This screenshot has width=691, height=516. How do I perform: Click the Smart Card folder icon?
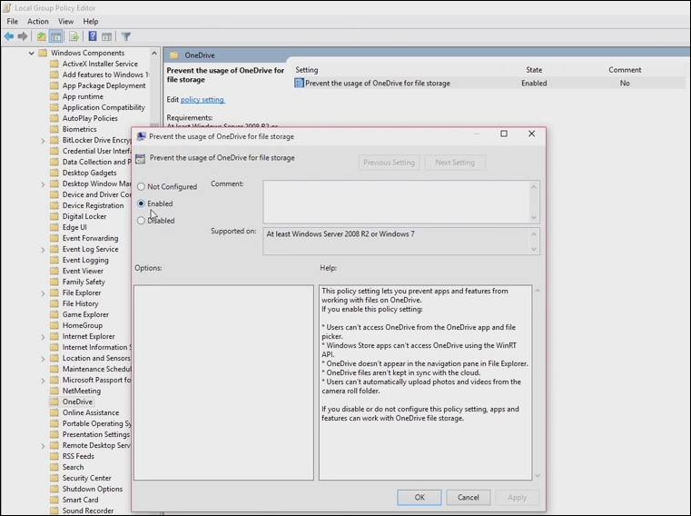pyautogui.click(x=54, y=500)
